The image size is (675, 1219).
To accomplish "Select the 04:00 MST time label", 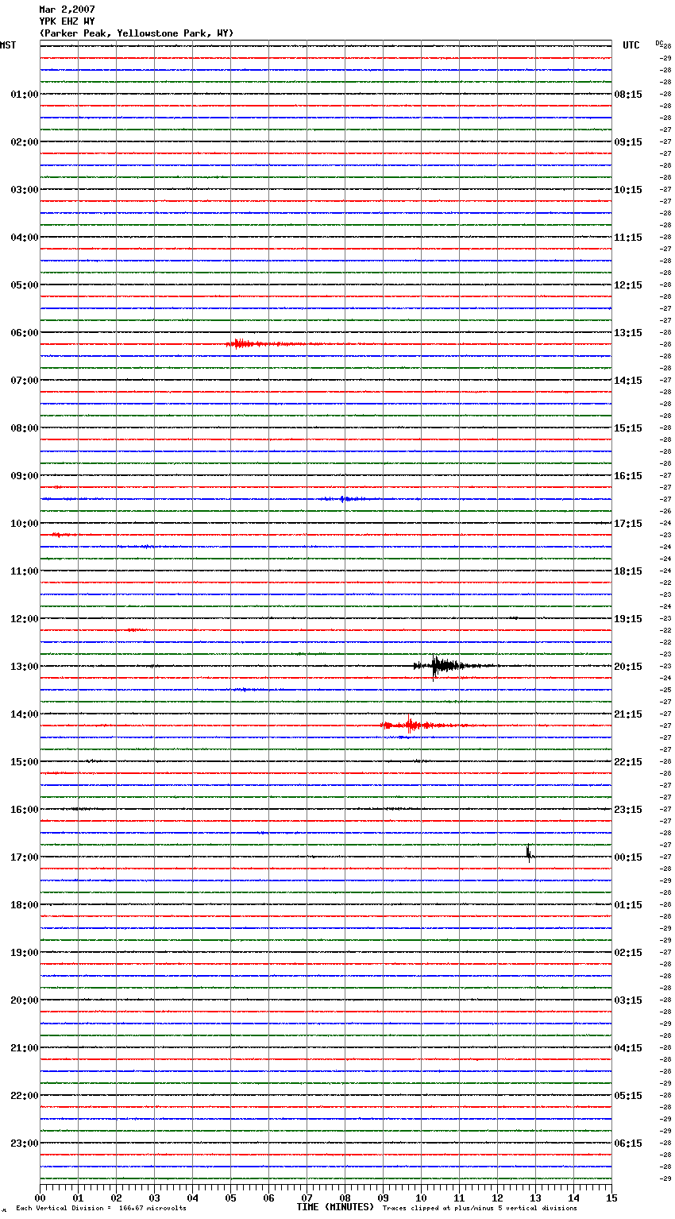I will tap(25, 238).
